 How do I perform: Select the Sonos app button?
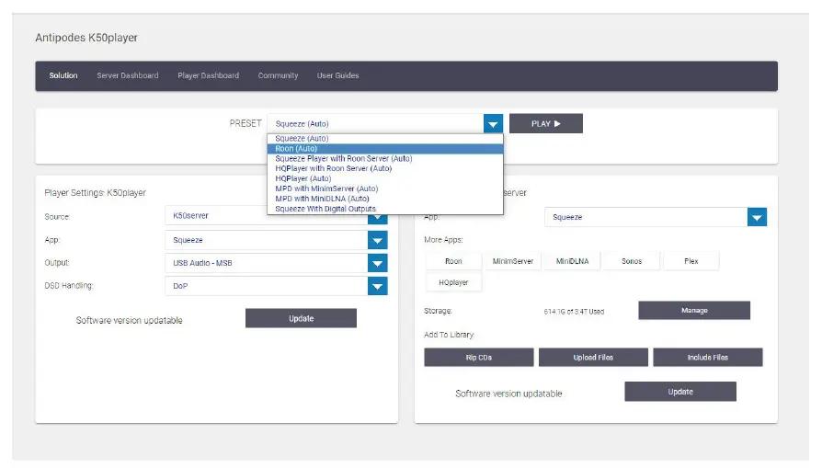click(632, 261)
